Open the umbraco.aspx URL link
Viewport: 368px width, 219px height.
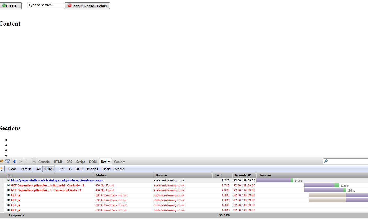(57, 180)
